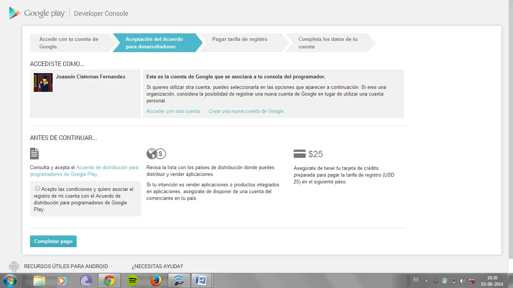
Task: Click the credit card icon beside $25
Action: [300, 154]
